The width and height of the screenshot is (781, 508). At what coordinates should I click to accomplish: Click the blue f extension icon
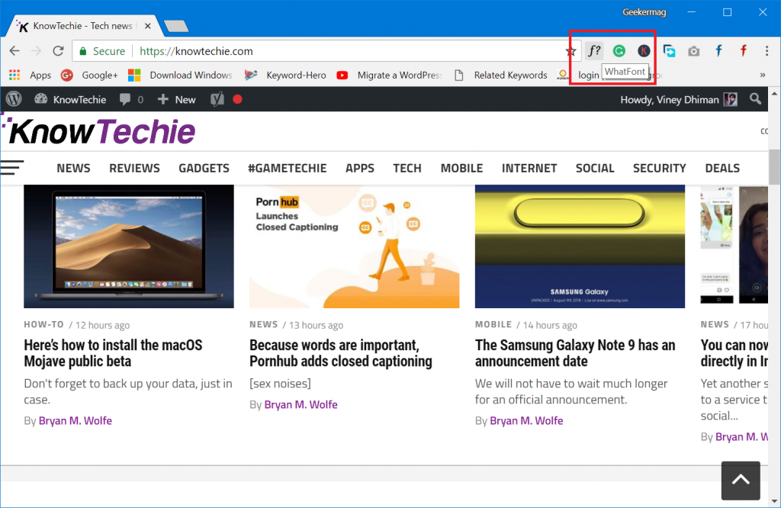tap(718, 51)
